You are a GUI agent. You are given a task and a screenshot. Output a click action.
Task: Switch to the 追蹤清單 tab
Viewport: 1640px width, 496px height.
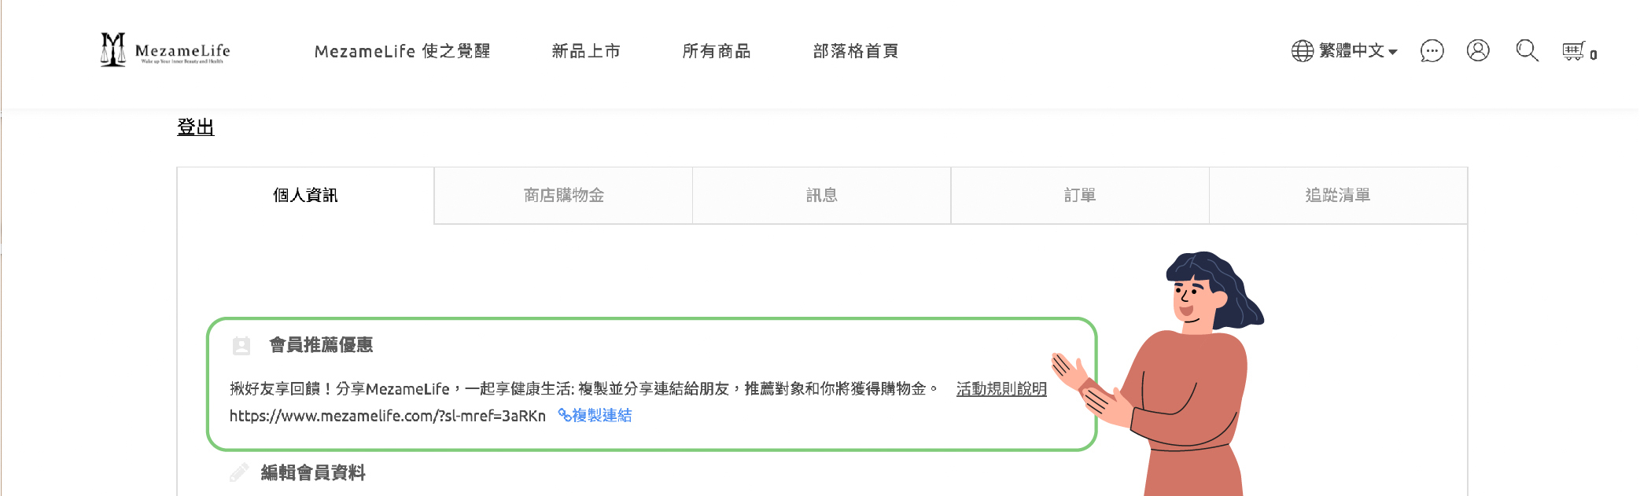(1338, 195)
